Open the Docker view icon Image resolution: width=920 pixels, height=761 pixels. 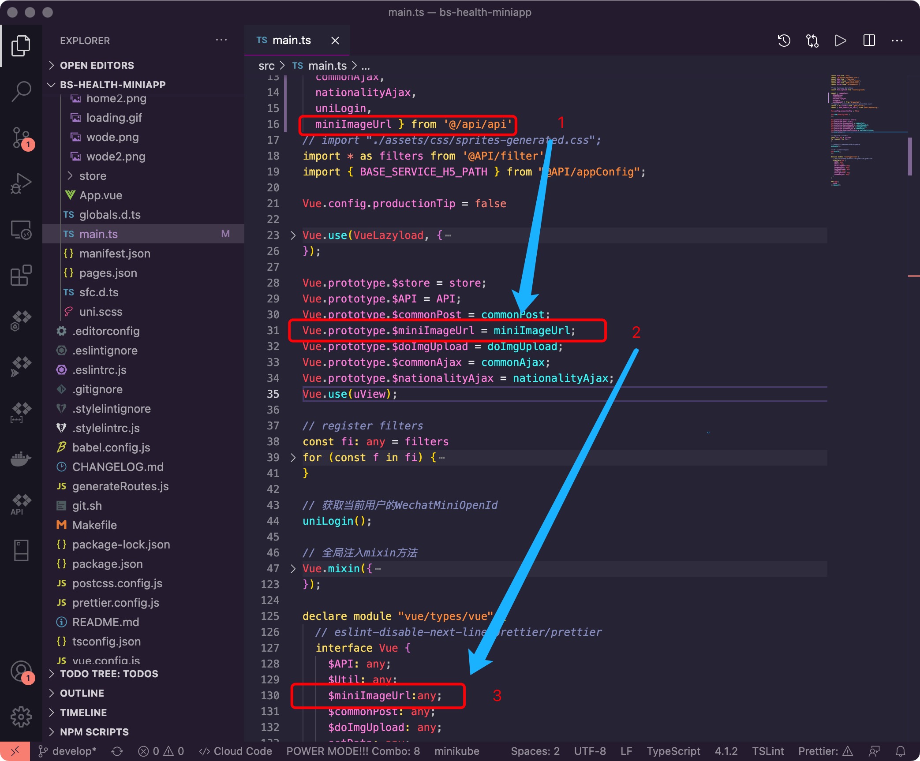[21, 459]
